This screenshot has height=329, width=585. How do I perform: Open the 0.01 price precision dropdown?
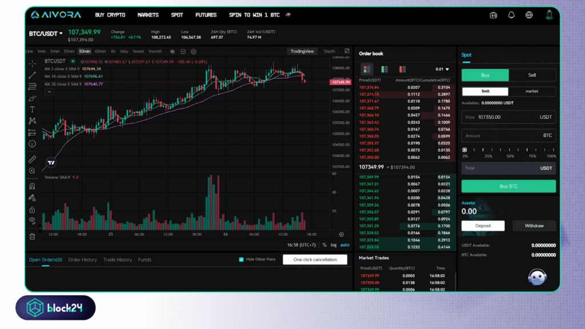[x=442, y=69]
